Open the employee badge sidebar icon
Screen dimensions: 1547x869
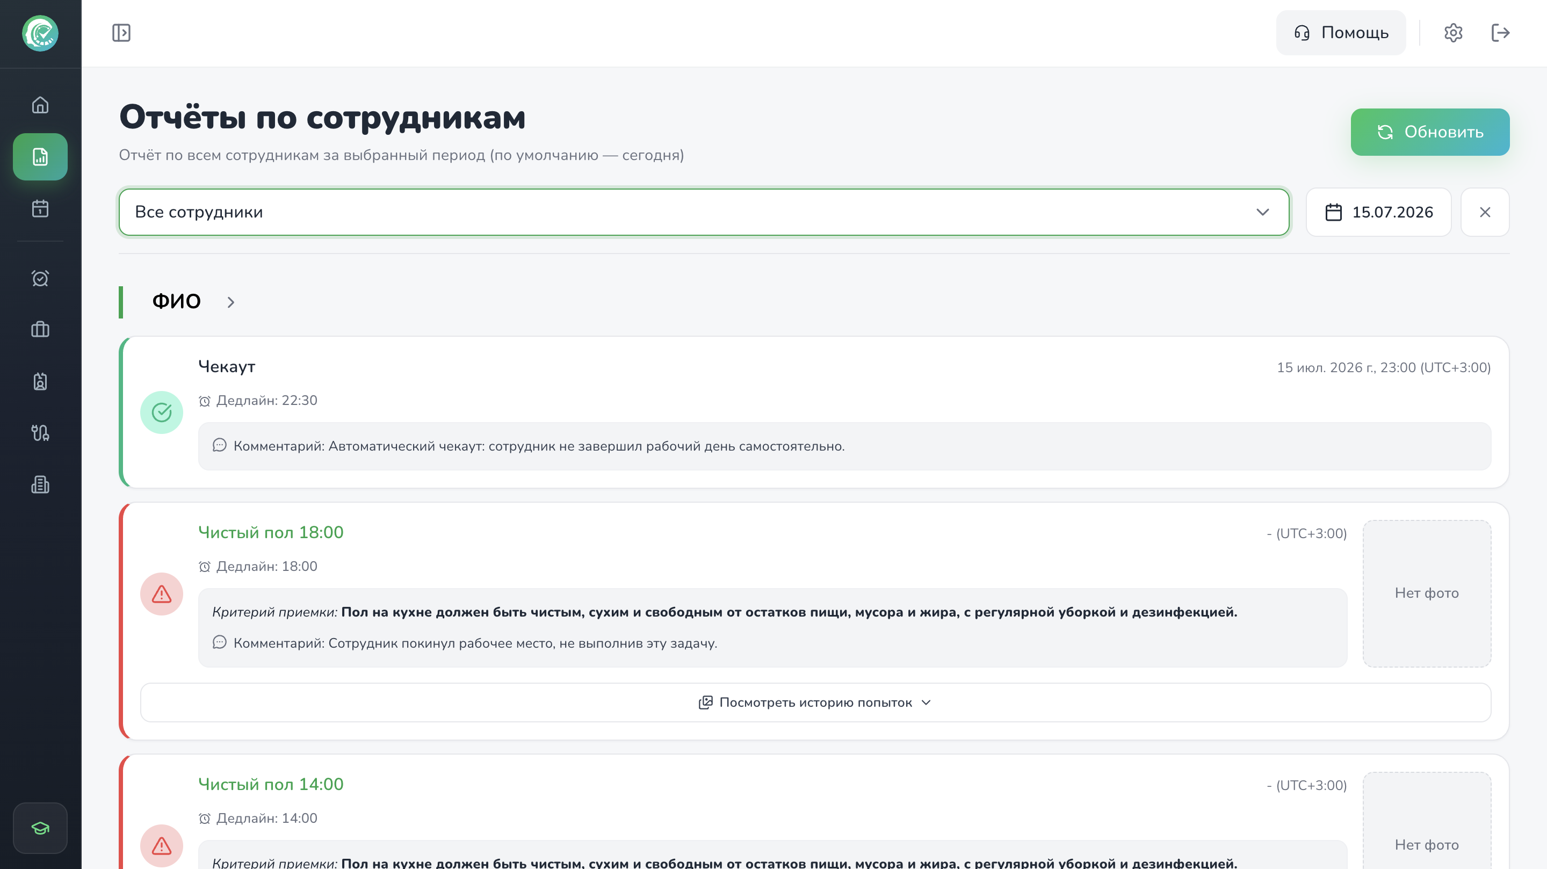pyautogui.click(x=40, y=381)
